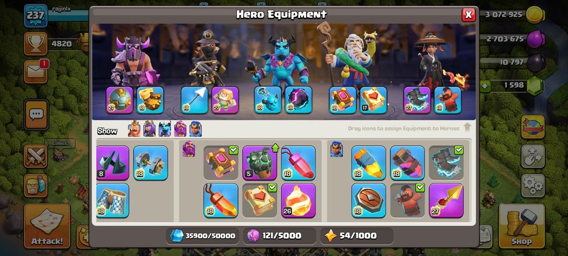
Task: Pick the Spiky Ball equipment level 8
Action: coord(113,163)
